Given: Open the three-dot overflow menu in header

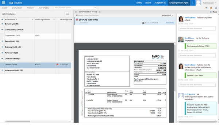Looking at the screenshot, I should tap(193, 3).
